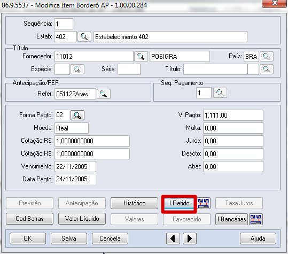The image size is (288, 254).
Task: Click the Cancela button
Action: tap(110, 238)
